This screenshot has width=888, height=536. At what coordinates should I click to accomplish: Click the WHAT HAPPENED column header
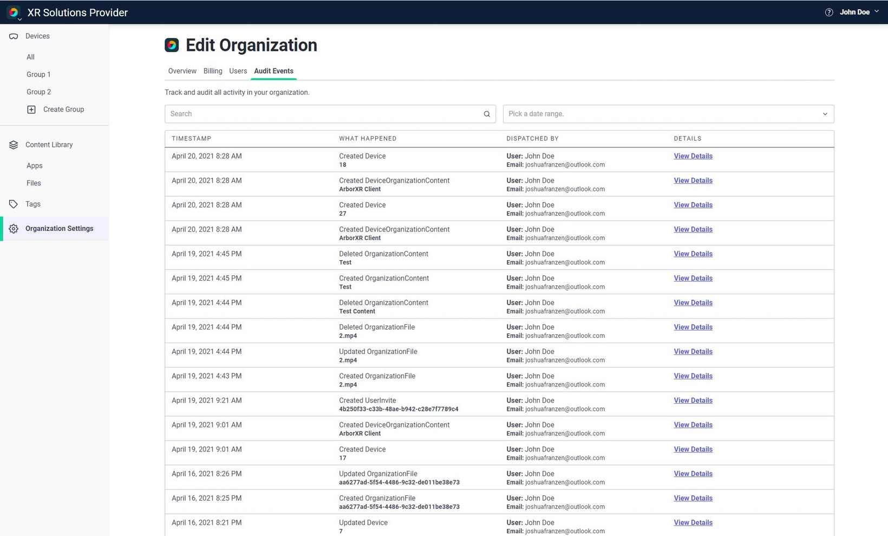(x=368, y=139)
